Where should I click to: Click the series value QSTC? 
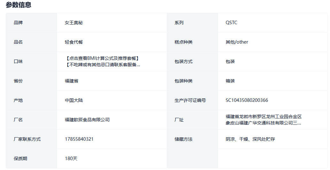[x=231, y=23]
